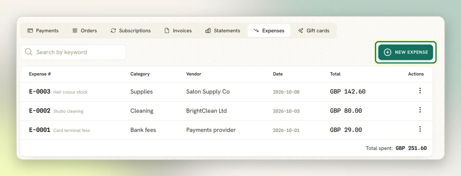
Task: Click the Expenses tab
Action: [x=269, y=30]
